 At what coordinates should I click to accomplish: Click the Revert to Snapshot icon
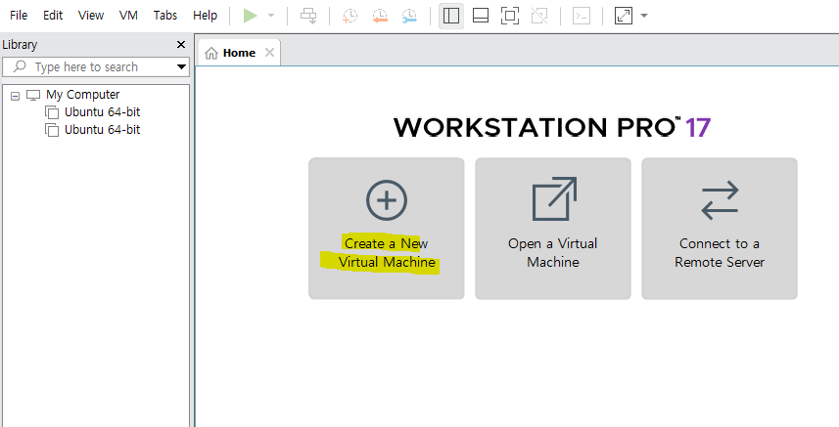coord(380,16)
